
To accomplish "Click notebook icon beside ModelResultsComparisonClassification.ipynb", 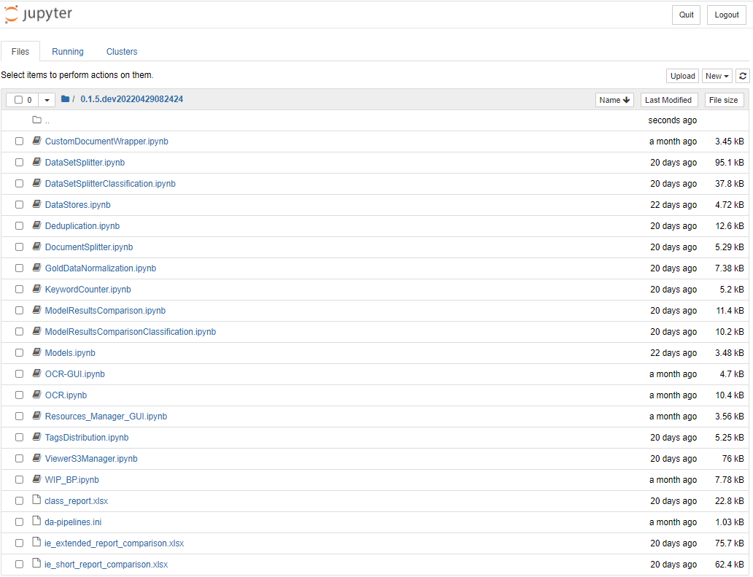I will point(36,330).
